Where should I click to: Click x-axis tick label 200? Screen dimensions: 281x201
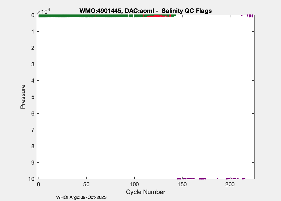(230, 185)
